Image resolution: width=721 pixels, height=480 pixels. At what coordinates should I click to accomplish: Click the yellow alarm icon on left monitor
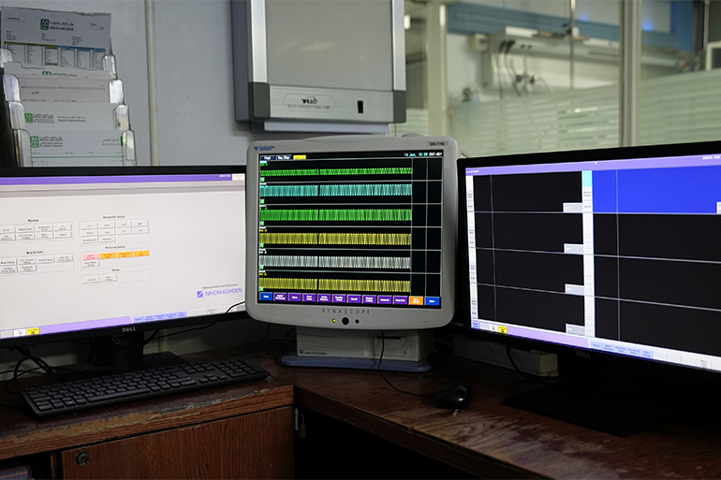pos(31,330)
